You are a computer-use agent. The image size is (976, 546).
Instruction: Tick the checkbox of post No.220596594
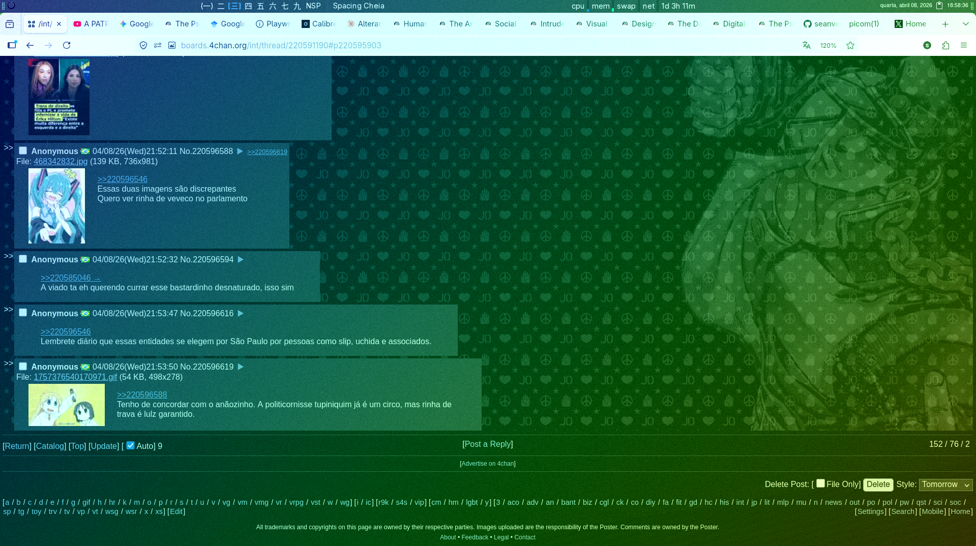click(23, 259)
